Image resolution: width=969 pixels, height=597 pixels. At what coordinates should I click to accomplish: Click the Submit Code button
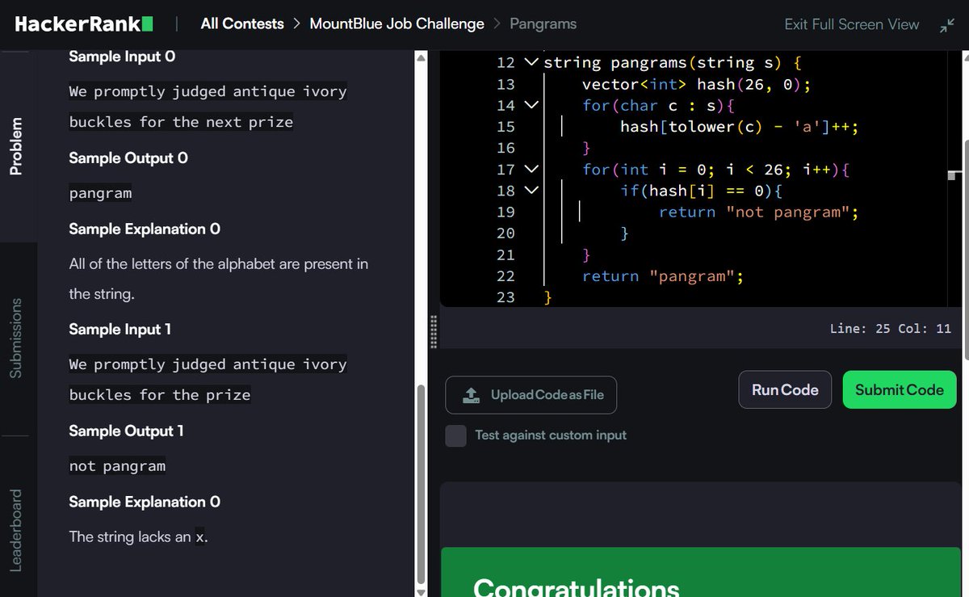pos(900,390)
